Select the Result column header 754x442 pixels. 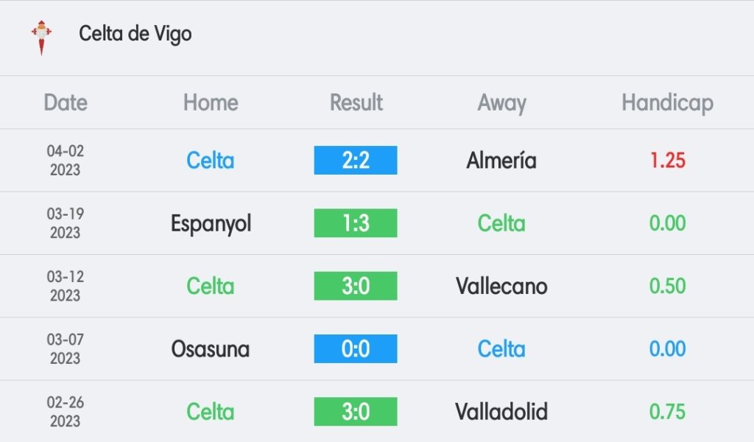pyautogui.click(x=356, y=102)
